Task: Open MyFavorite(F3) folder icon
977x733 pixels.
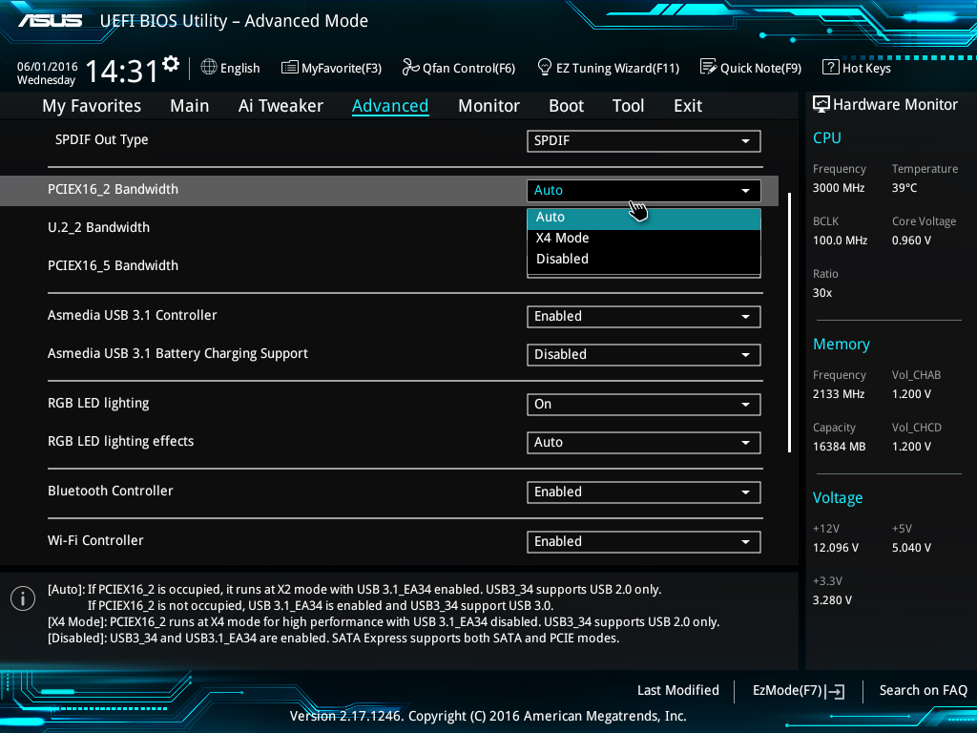Action: click(x=290, y=67)
